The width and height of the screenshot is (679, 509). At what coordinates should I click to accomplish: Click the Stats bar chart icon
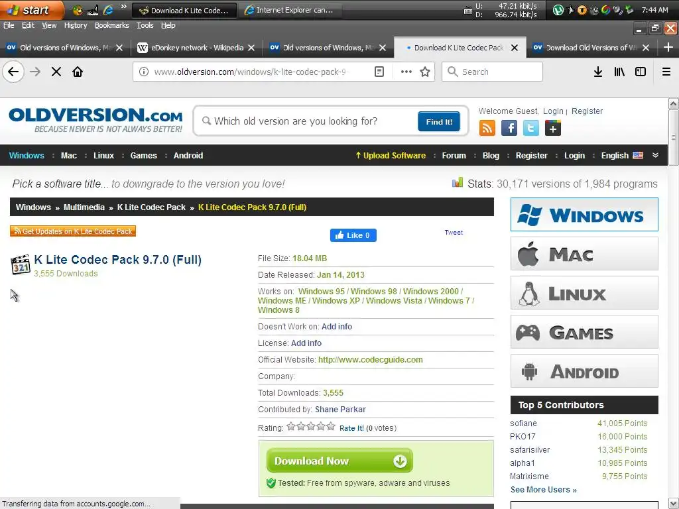coord(458,183)
